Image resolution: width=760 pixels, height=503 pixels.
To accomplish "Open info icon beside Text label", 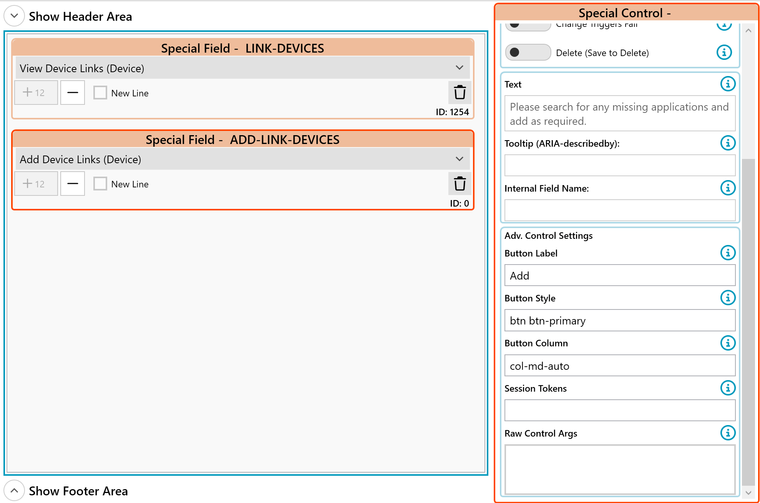I will tap(727, 84).
